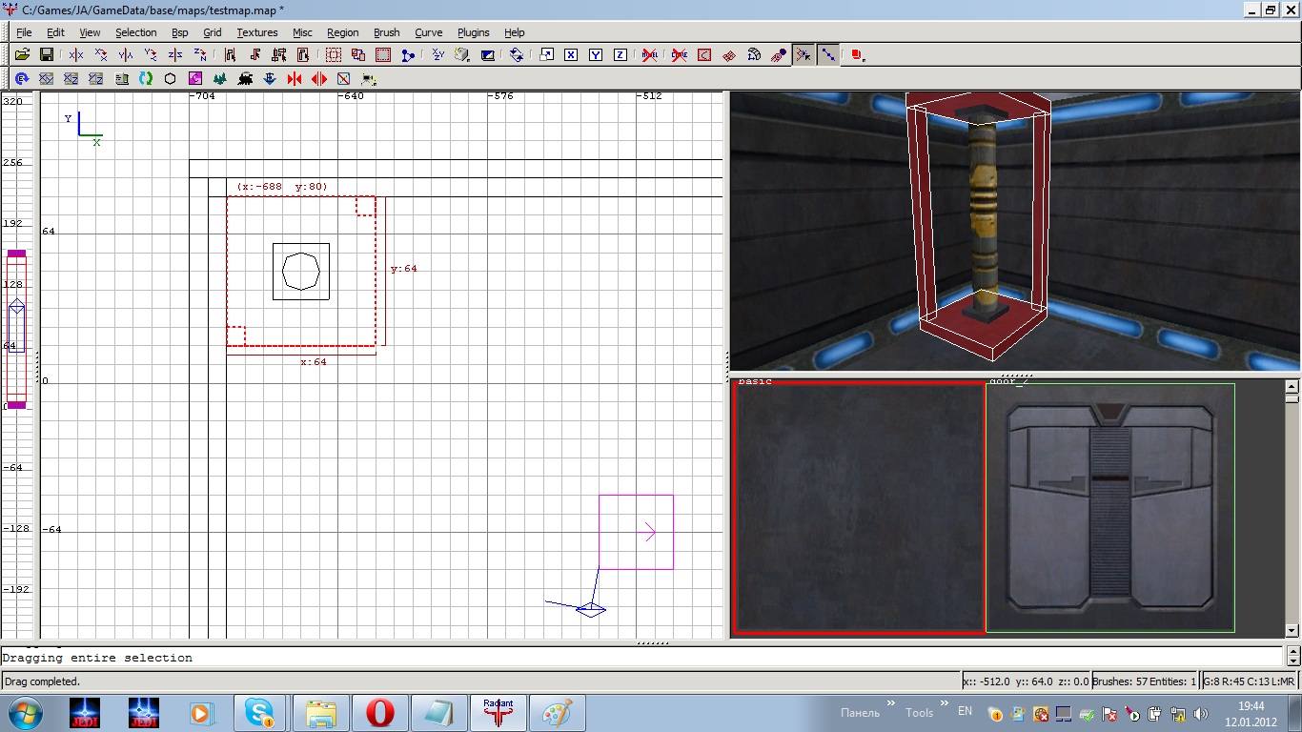Switch to XY view layout icon

[x=46, y=78]
